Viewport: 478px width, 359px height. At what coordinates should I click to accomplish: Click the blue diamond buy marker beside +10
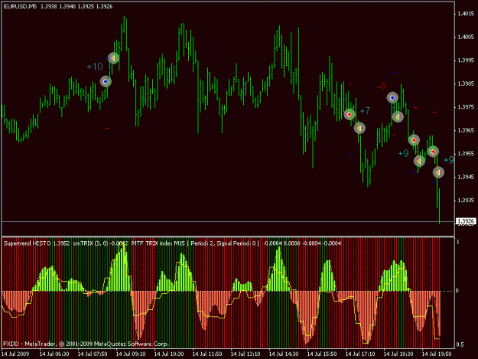tap(106, 81)
